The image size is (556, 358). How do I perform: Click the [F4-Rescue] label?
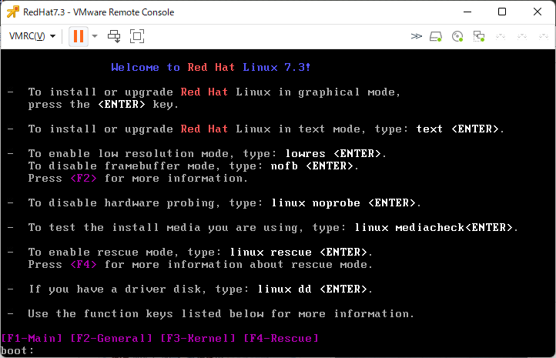pos(281,338)
